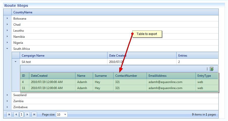Sort by the CountryName column header

23,12
